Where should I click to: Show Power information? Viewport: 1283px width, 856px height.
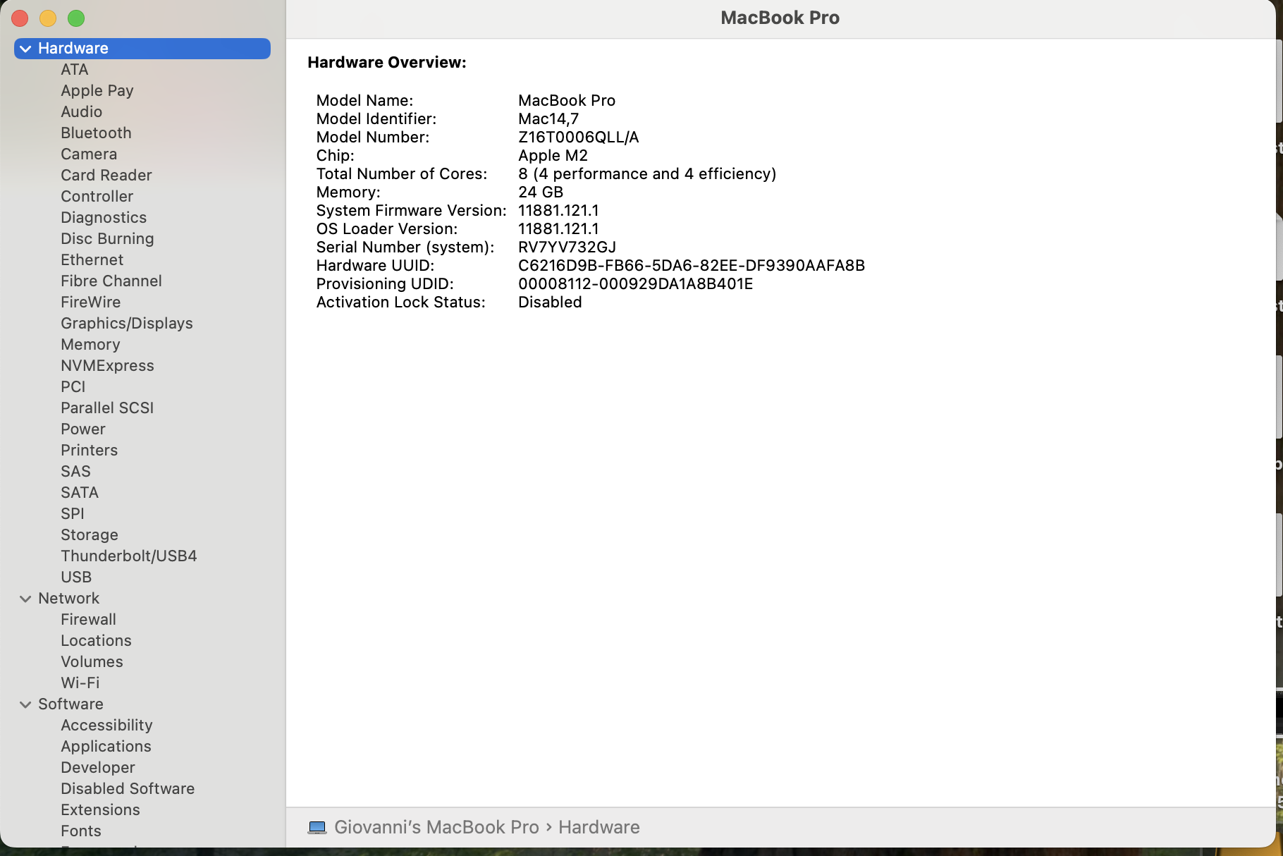point(83,429)
